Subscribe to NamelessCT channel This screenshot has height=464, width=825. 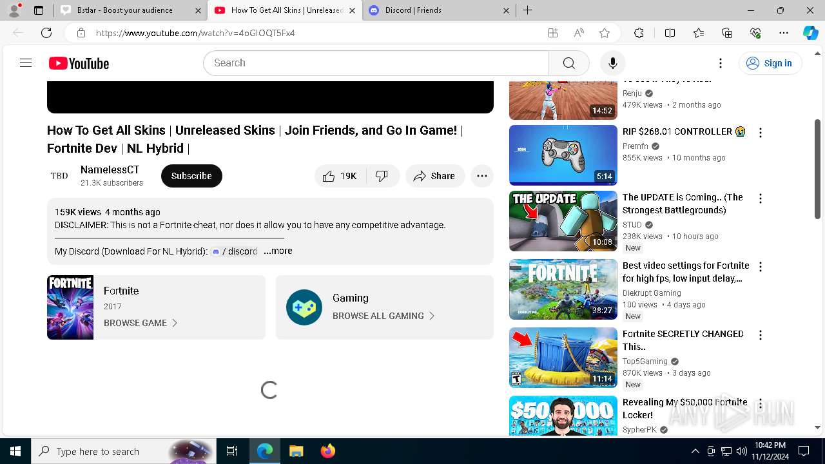pos(191,176)
